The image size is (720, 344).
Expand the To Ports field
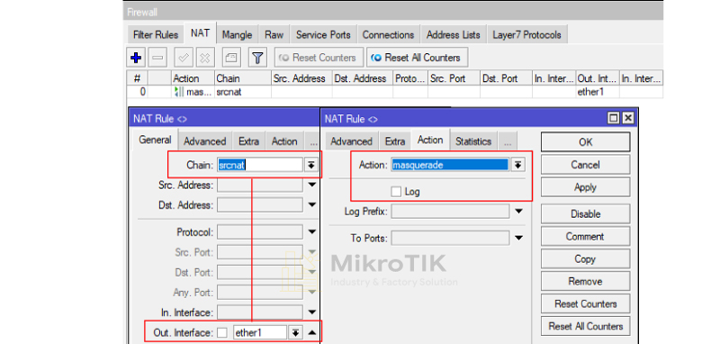point(519,239)
